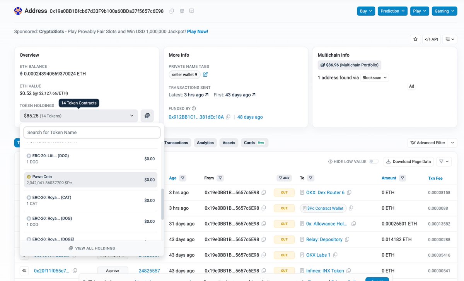The image size is (464, 281).
Task: Edit the private name tag pencil icon
Action: coord(205,74)
